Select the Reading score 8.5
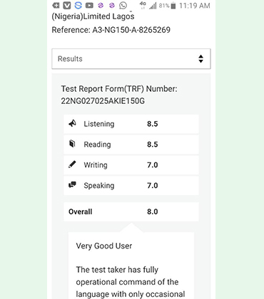Image resolution: width=264 pixels, height=299 pixels. (153, 145)
